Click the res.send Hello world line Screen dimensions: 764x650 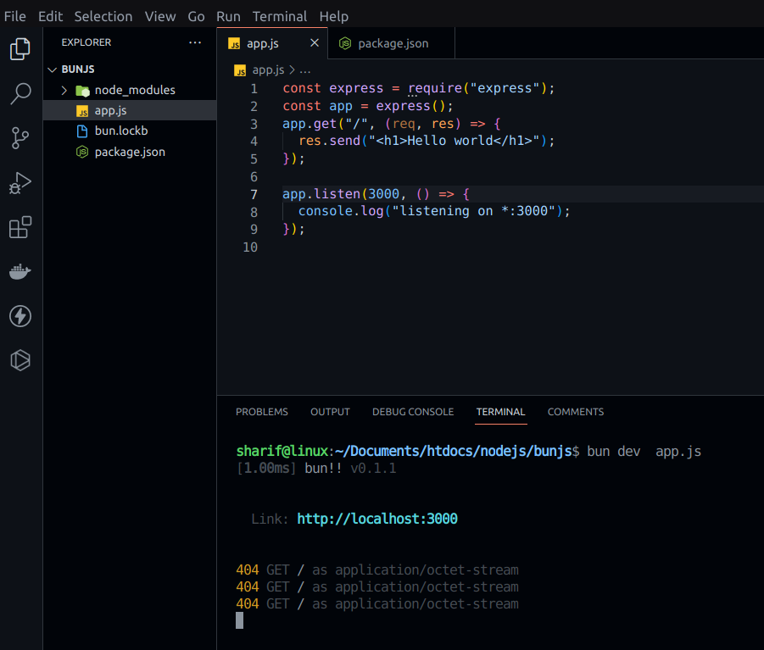coord(427,141)
